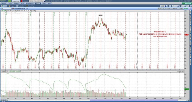Select the Charts sub-tab
Screen dimensions: 192x102
click(x=4, y=6)
